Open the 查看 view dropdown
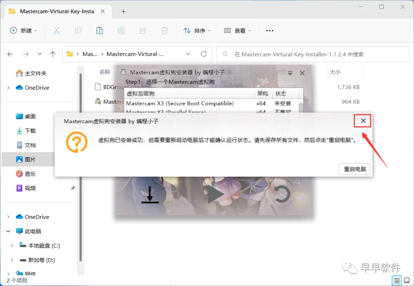The width and height of the screenshot is (414, 286). (x=237, y=31)
